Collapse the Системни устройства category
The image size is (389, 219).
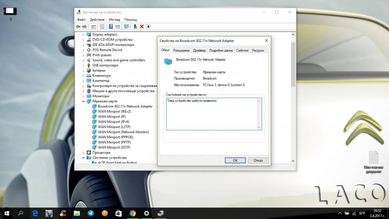tap(83, 158)
